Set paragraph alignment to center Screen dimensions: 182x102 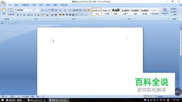tap(64, 15)
